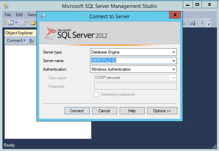Click the Authentication label text

coord(55,69)
